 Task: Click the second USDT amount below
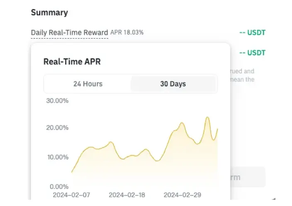[x=252, y=53]
